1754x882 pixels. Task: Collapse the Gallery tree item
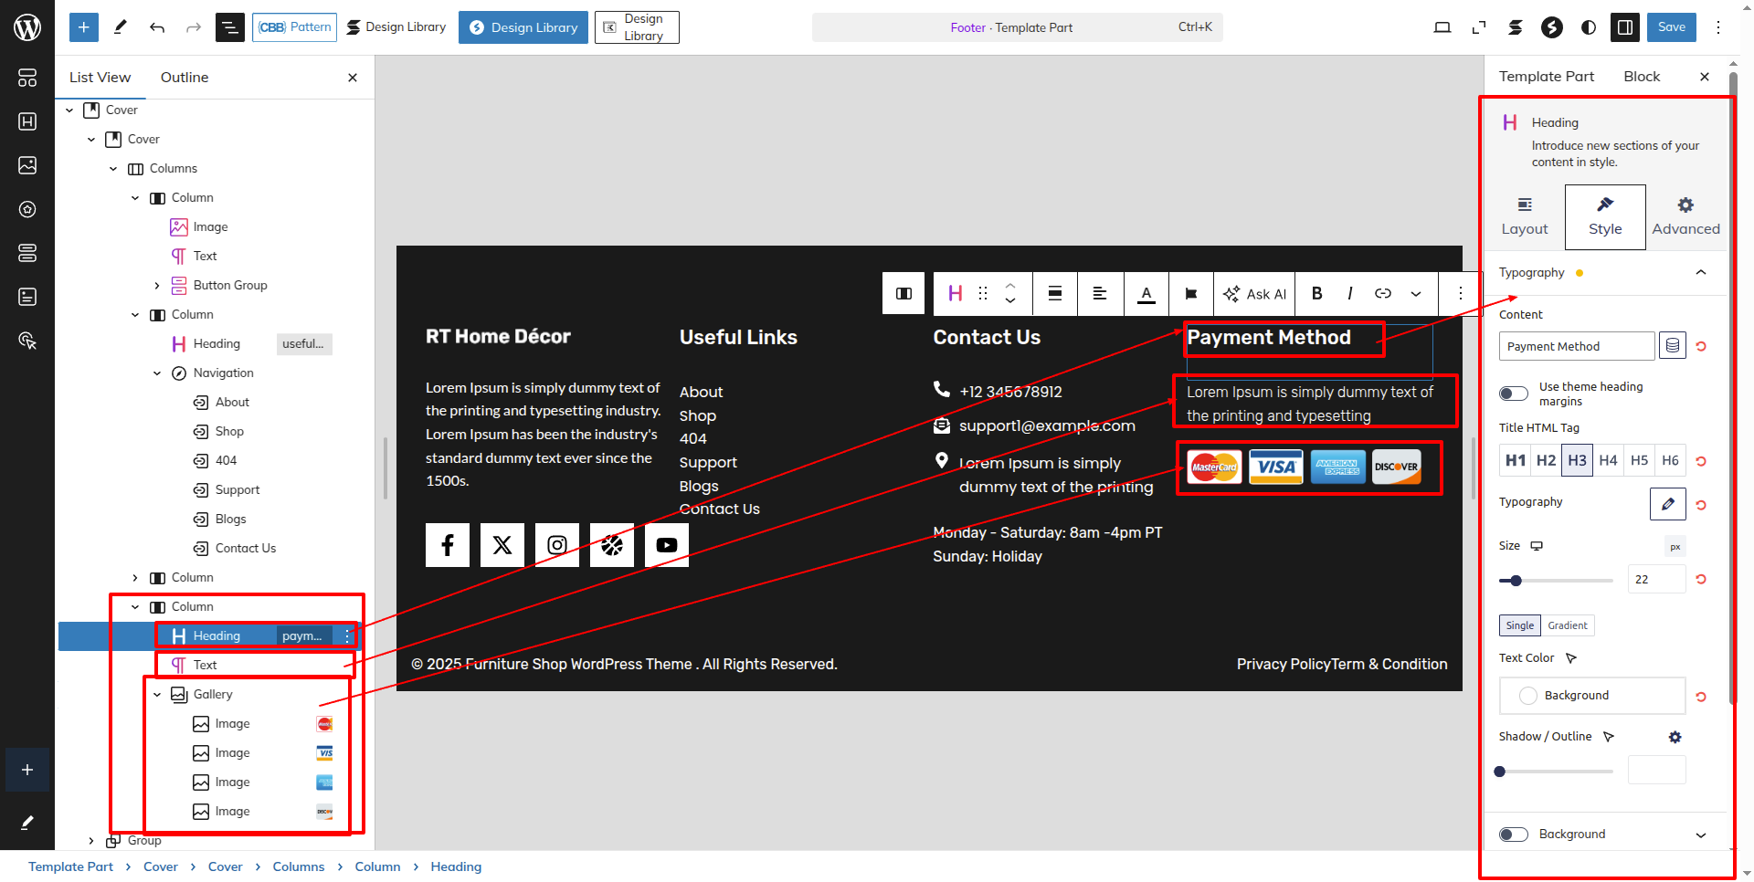pos(157,694)
